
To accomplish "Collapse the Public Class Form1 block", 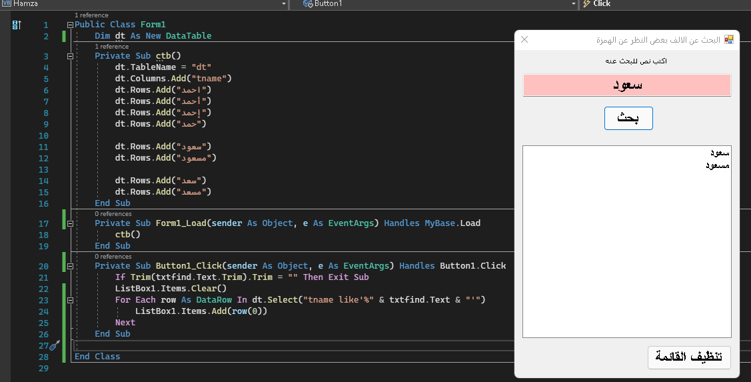I will click(70, 25).
